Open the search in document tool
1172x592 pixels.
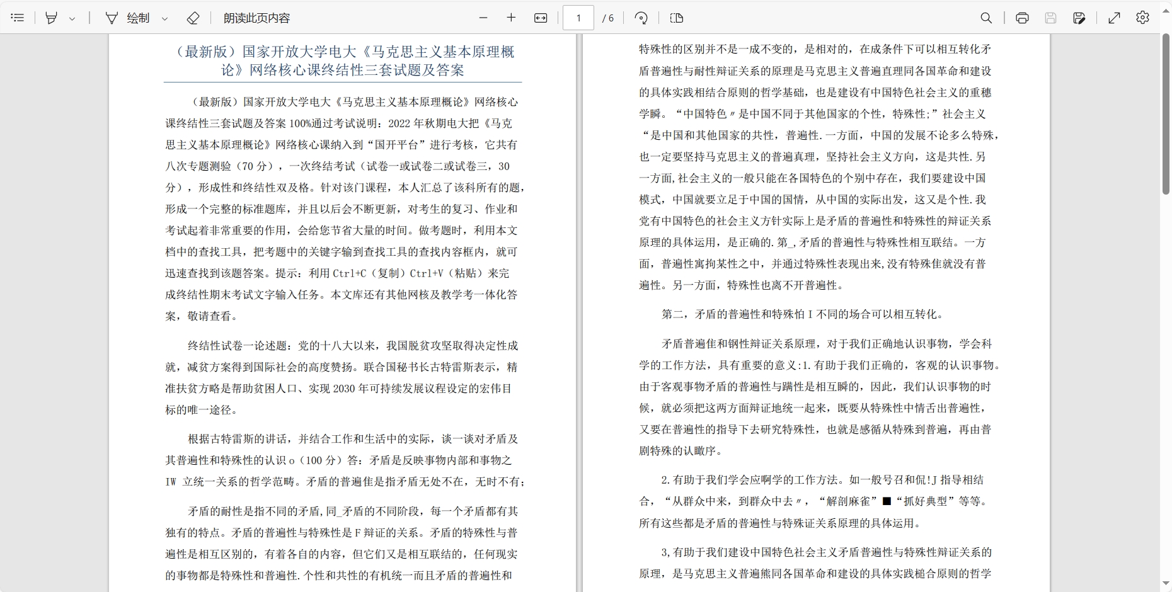[987, 18]
